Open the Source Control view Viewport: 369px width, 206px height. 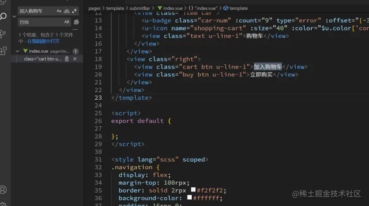pyautogui.click(x=3, y=34)
